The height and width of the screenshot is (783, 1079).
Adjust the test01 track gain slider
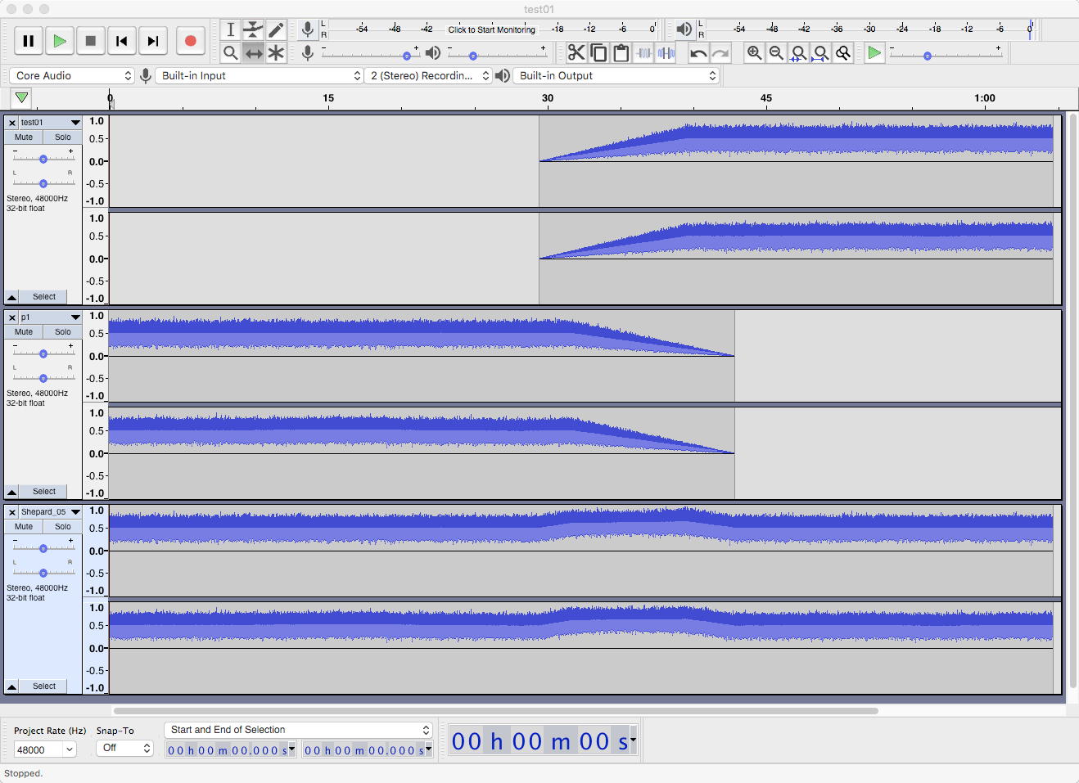pyautogui.click(x=43, y=160)
